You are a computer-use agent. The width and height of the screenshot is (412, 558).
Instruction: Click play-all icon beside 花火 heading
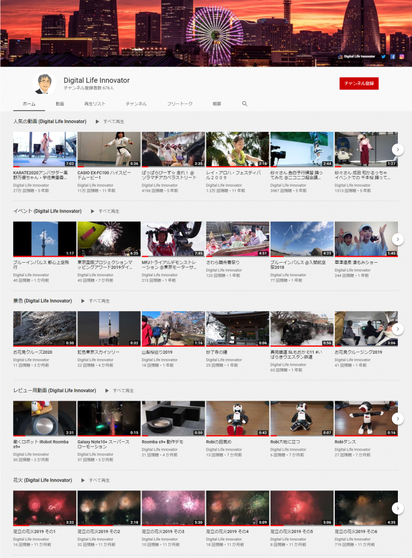83,480
